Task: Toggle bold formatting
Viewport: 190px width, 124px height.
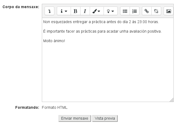Action: click(x=76, y=11)
